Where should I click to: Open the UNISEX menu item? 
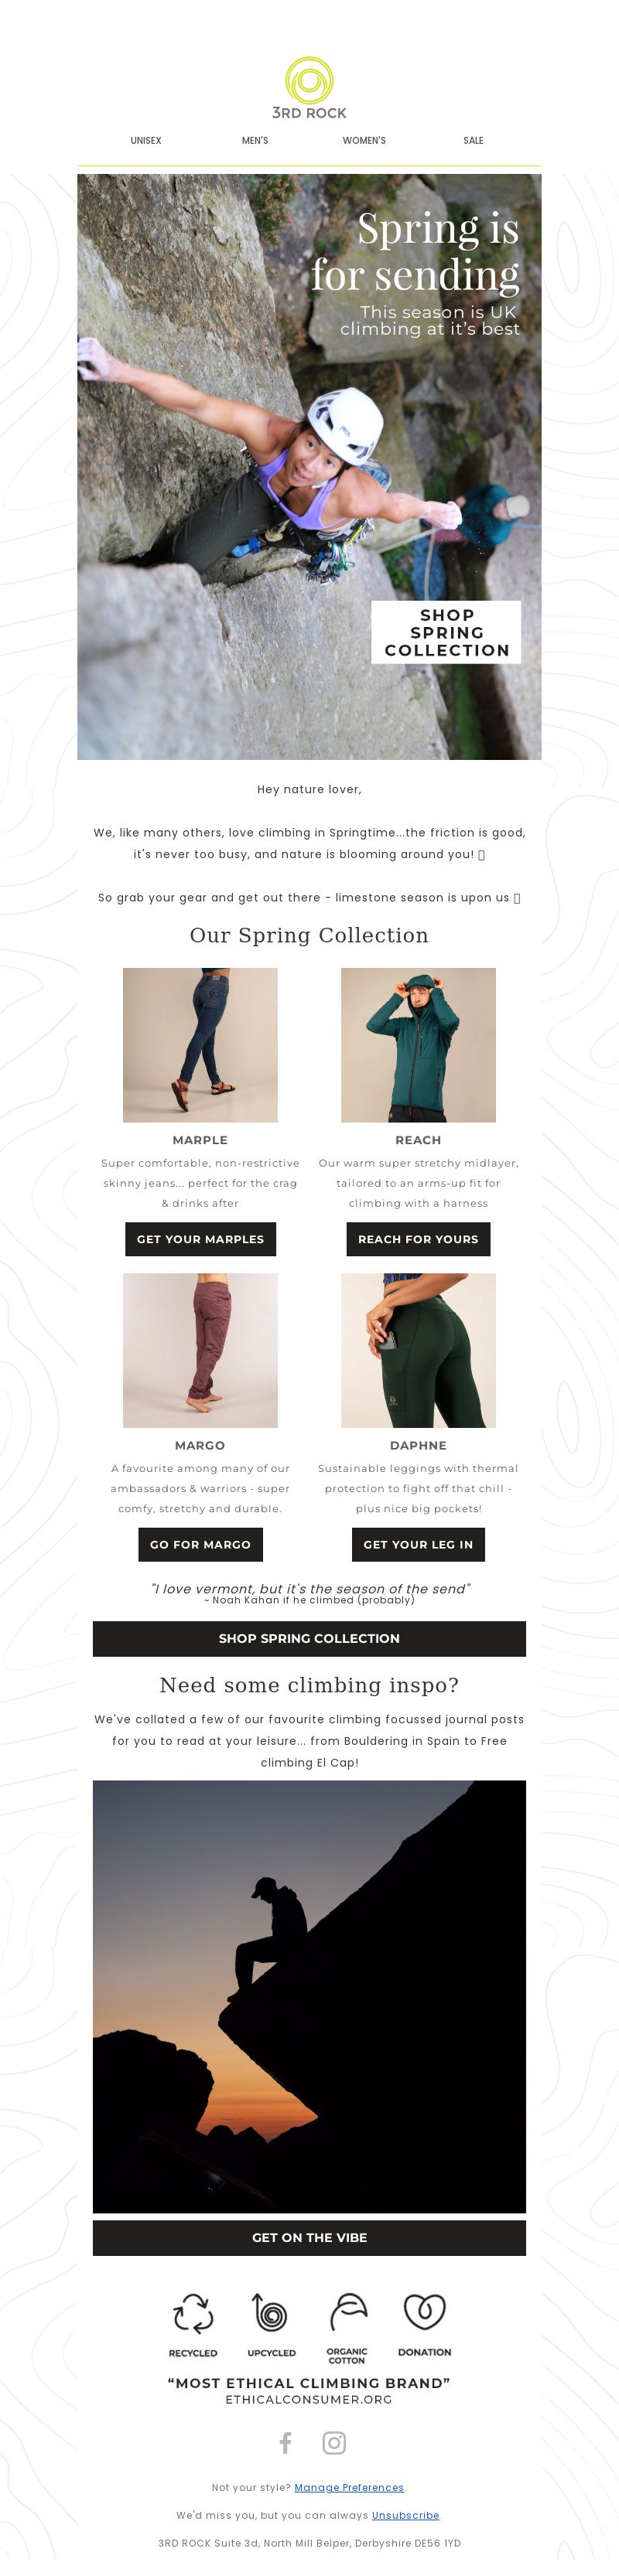tap(146, 141)
